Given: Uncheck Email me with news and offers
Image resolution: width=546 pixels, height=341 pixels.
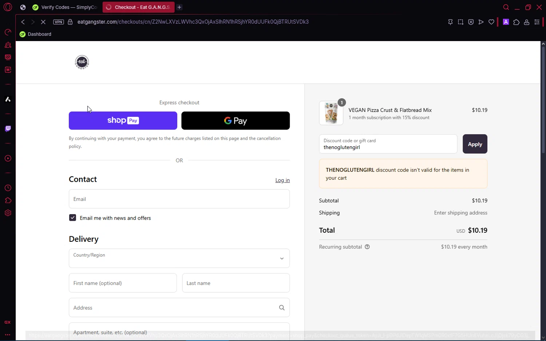Looking at the screenshot, I should pos(72,218).
